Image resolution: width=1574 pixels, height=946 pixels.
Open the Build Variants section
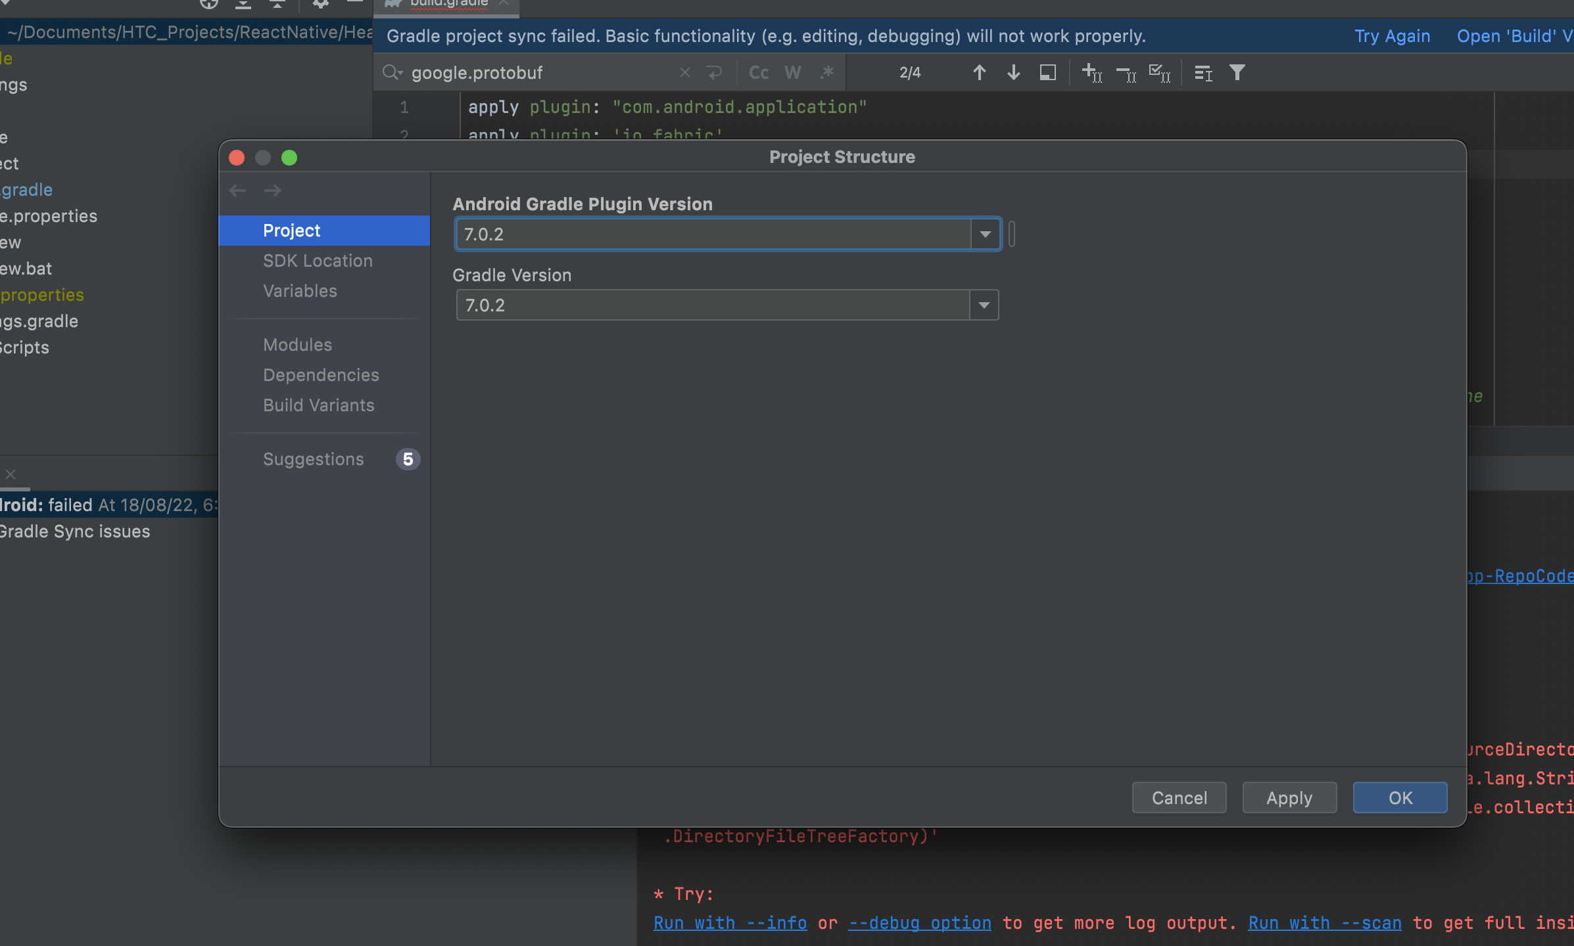coord(319,405)
